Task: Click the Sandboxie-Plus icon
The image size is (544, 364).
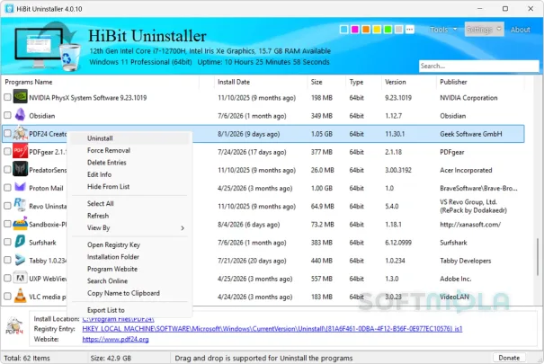Action: click(20, 224)
